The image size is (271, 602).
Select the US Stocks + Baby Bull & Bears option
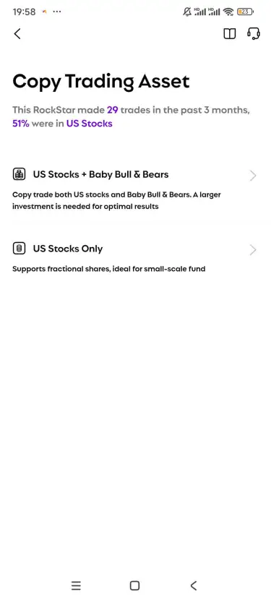coord(135,189)
